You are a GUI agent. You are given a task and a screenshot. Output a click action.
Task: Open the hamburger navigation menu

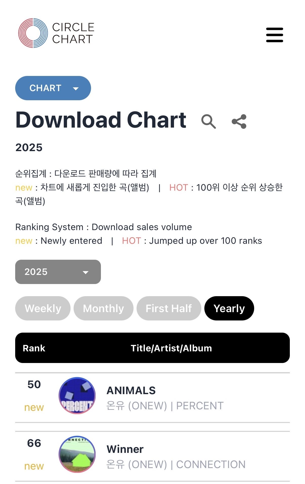click(x=274, y=35)
